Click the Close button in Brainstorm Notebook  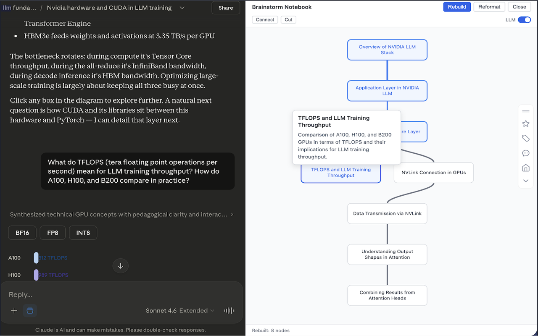tap(519, 7)
